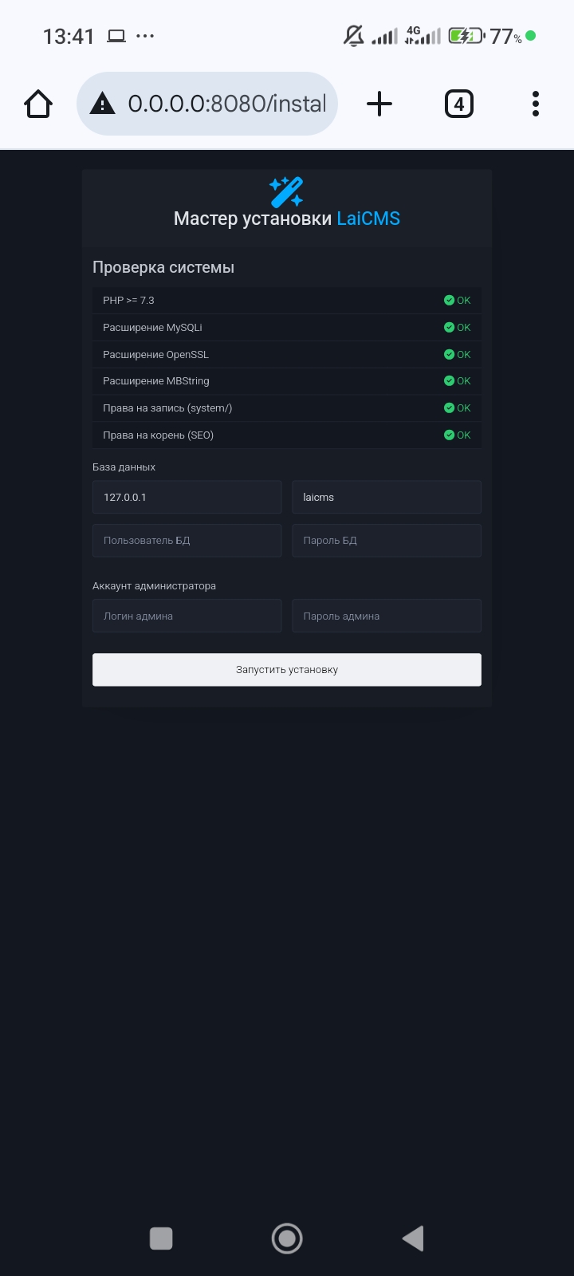Tap the site security warning triangle
Viewport: 574px width, 1276px height.
point(102,104)
